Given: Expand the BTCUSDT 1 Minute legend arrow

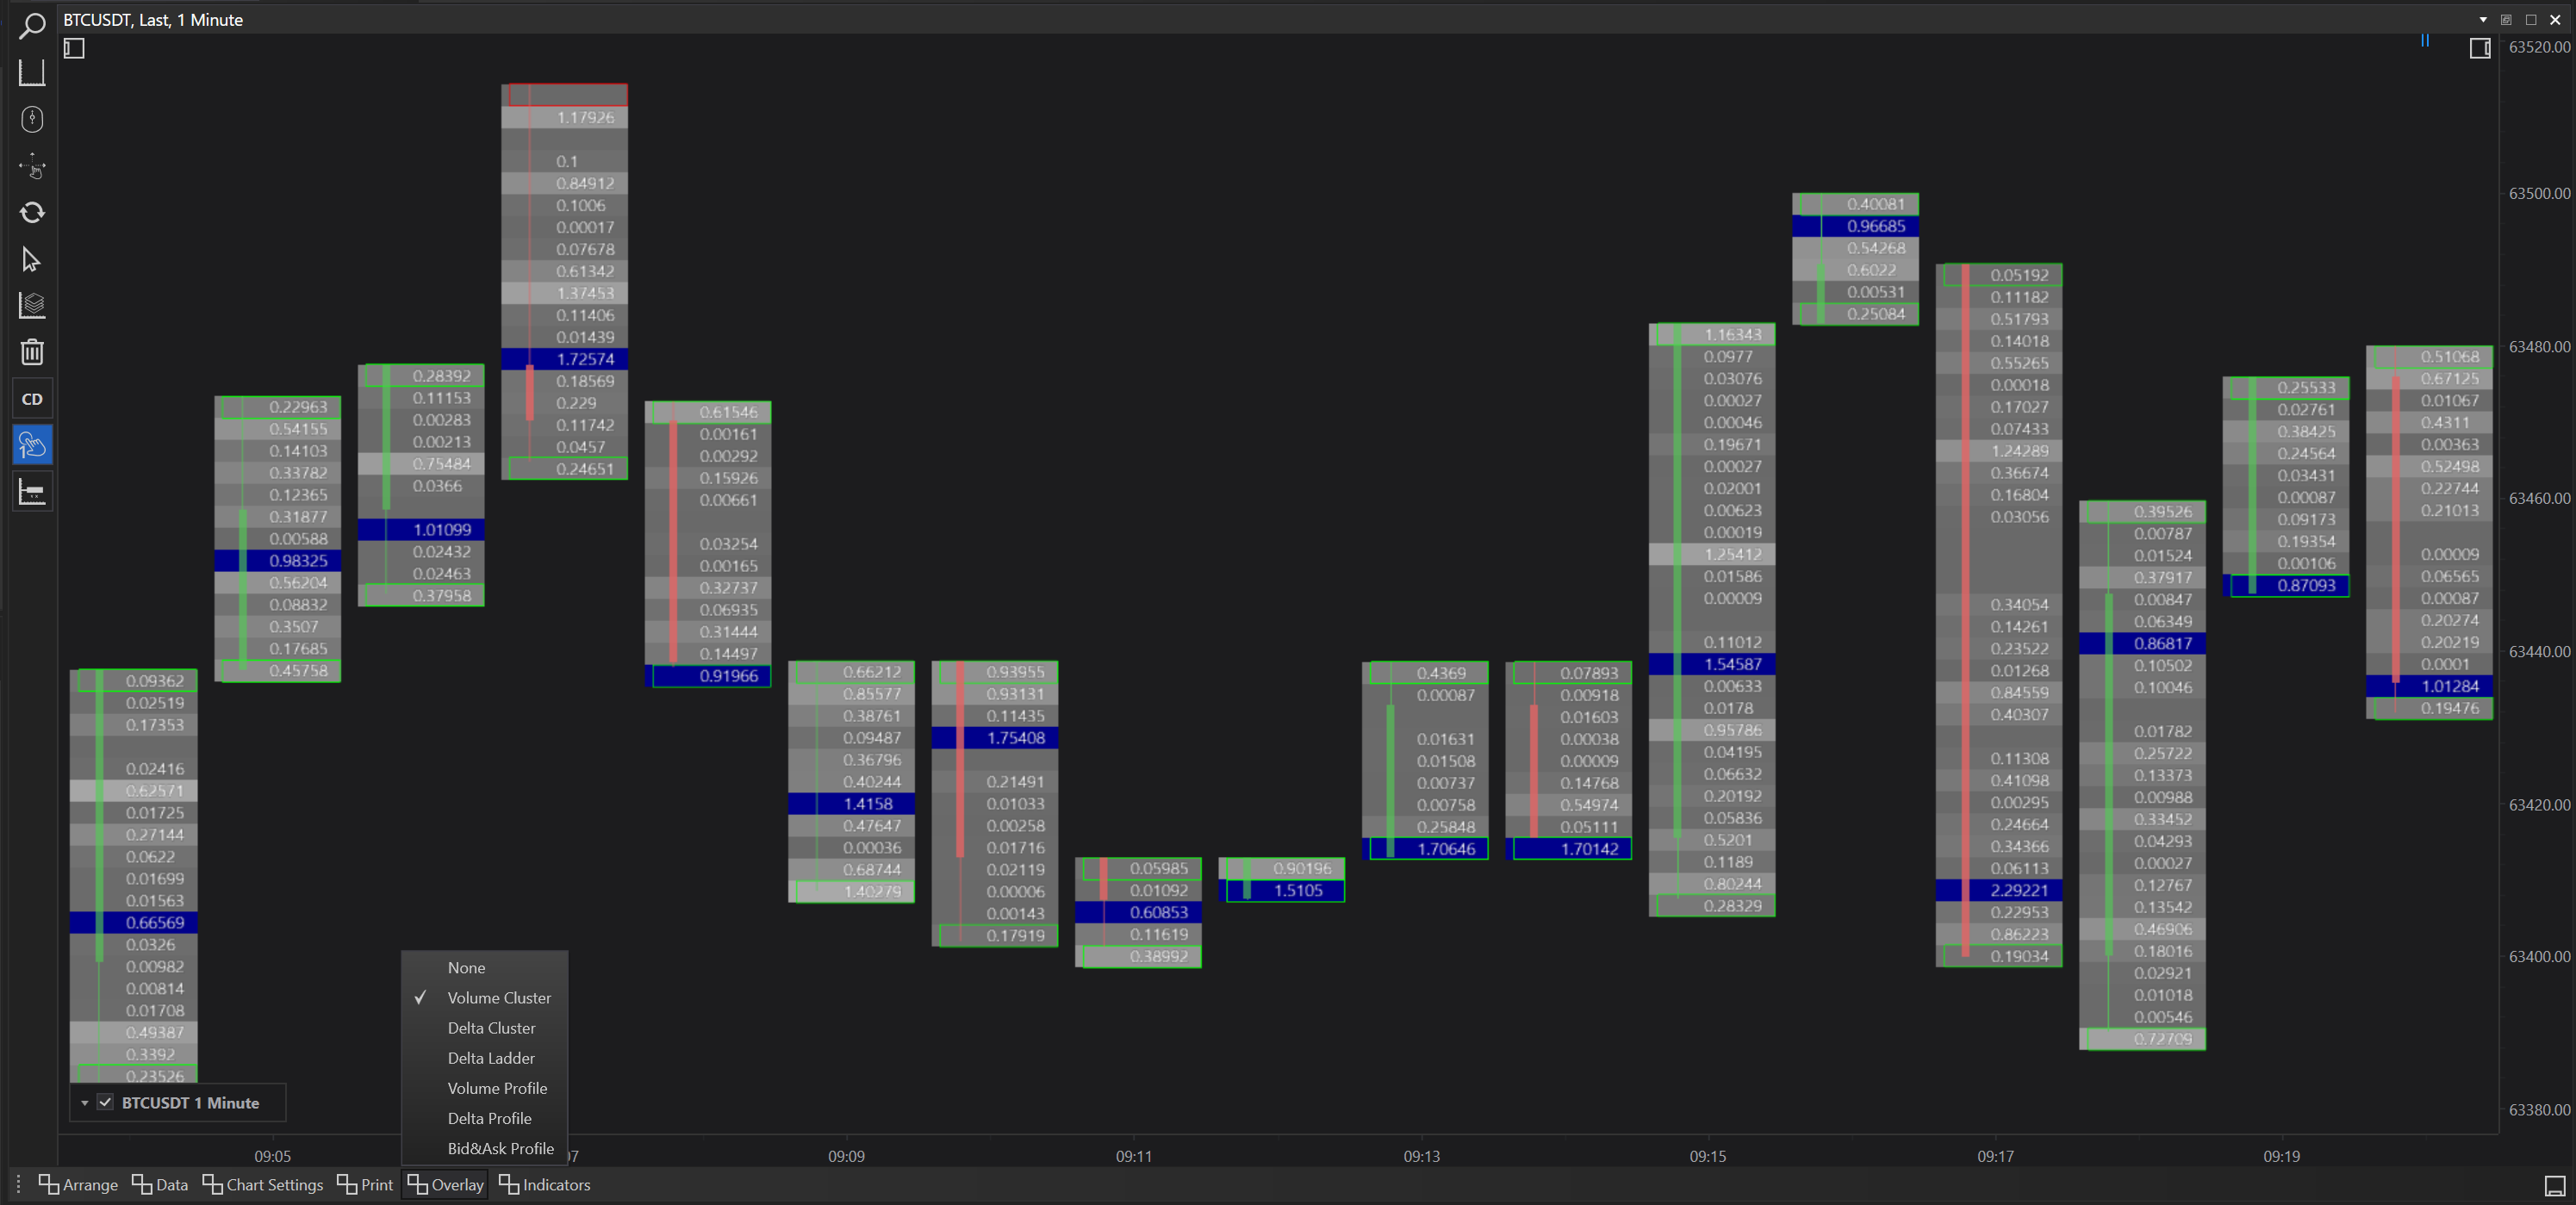Looking at the screenshot, I should point(85,1103).
